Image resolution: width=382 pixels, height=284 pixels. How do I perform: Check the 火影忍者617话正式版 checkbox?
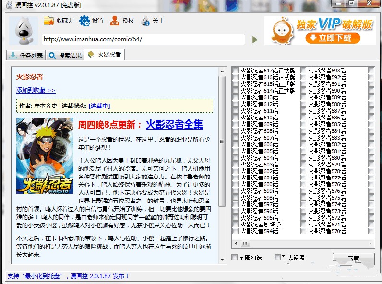[x=235, y=71]
